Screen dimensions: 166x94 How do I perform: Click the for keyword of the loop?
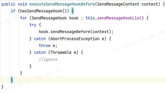coord(24,18)
